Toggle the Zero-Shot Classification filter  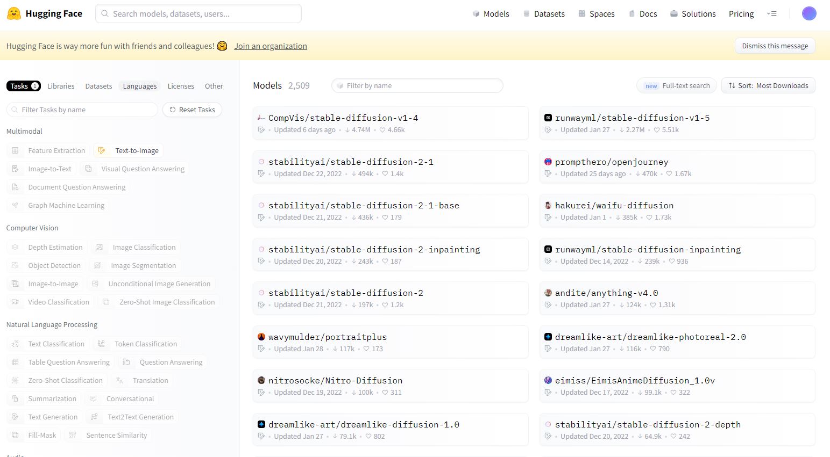pos(57,380)
